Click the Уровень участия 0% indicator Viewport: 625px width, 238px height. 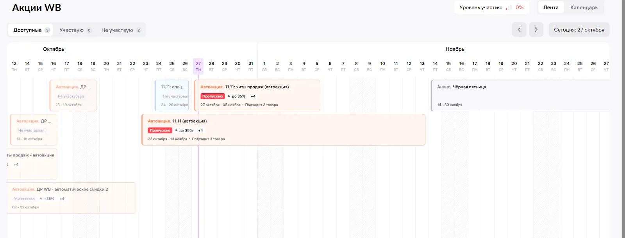519,7
